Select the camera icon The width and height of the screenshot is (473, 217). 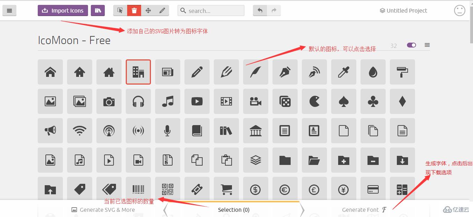pos(109,101)
